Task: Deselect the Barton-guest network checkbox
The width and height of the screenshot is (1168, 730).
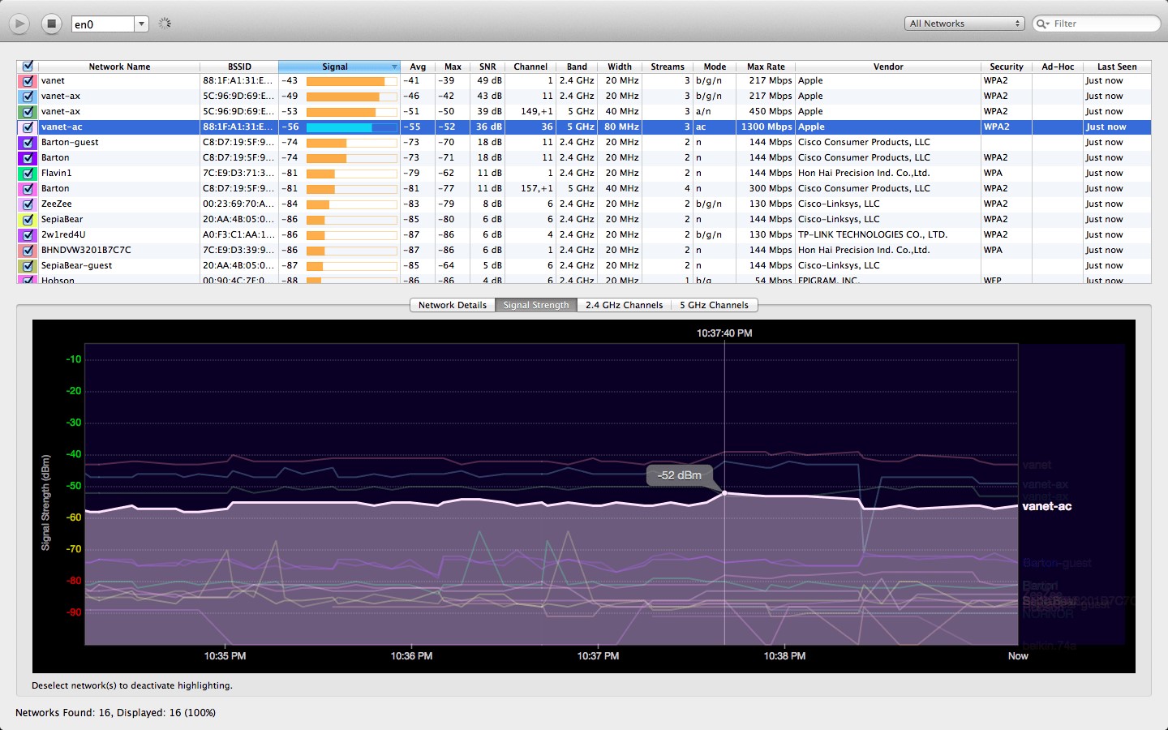Action: [27, 142]
